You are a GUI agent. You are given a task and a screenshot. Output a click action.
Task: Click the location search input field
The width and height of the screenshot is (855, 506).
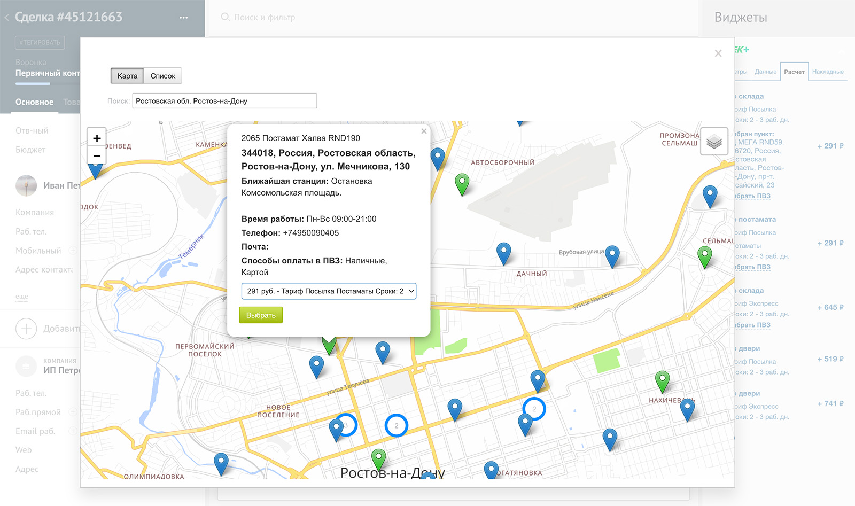tap(224, 101)
